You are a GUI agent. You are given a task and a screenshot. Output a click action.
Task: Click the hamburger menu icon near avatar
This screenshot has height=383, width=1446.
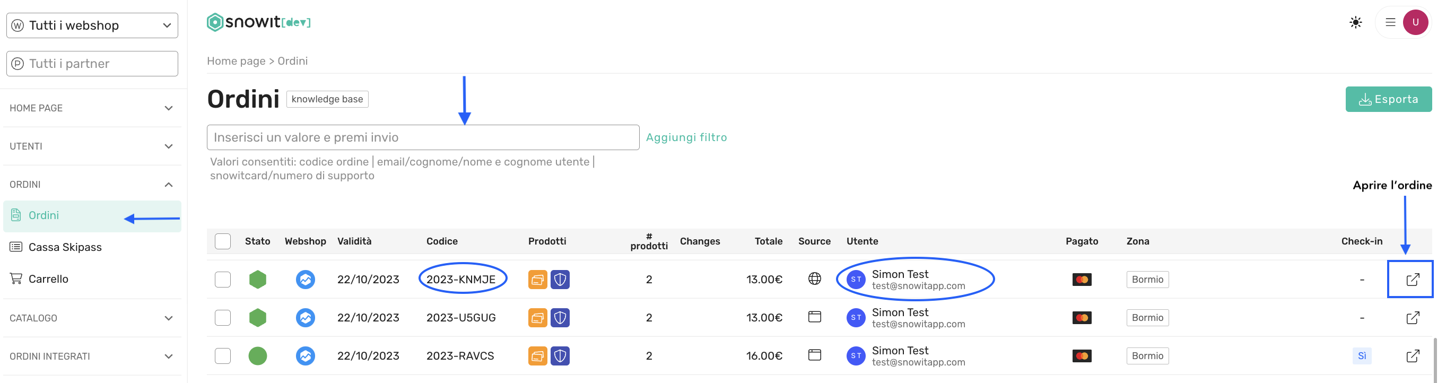tap(1390, 22)
